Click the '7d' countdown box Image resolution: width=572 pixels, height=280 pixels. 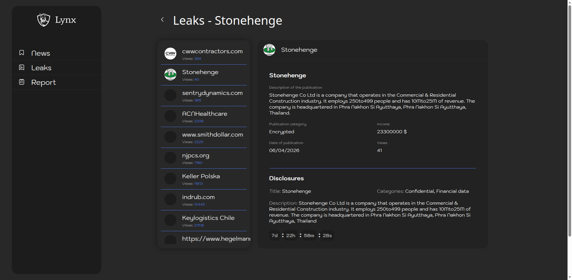pos(274,235)
